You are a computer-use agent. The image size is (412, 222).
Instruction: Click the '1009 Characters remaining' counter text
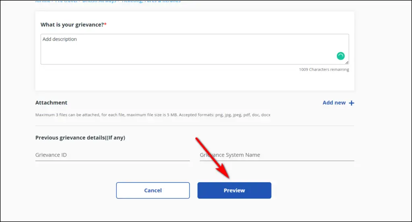click(x=324, y=69)
